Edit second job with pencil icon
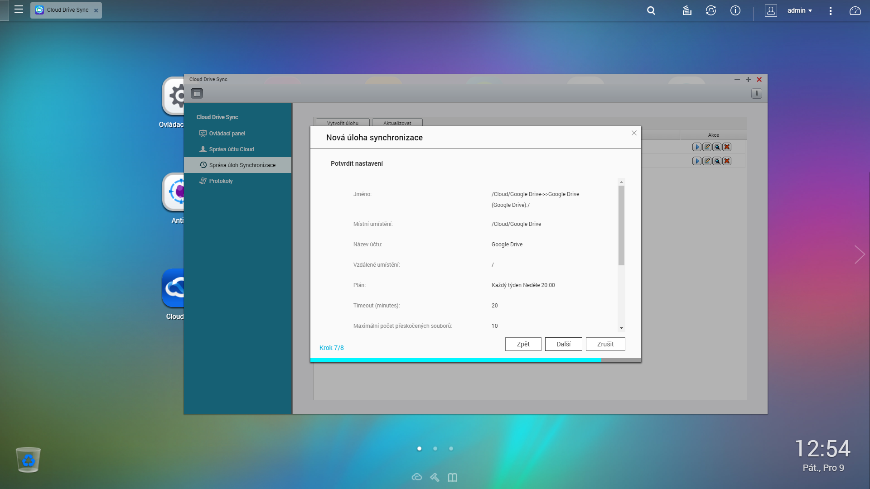 pyautogui.click(x=707, y=161)
